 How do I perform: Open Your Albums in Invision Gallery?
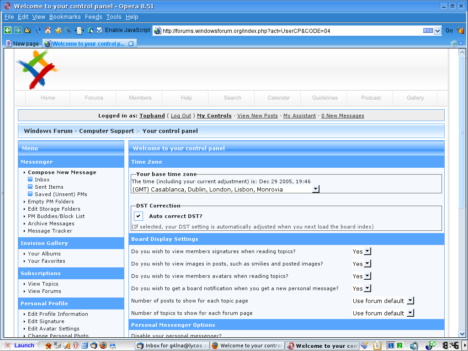(x=44, y=254)
